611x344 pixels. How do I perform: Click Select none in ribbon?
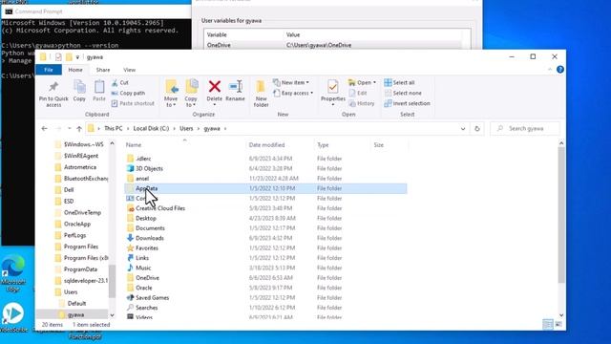403,94
